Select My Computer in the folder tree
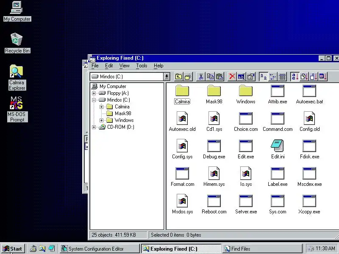Viewport: 339px width, 254px height. [113, 86]
